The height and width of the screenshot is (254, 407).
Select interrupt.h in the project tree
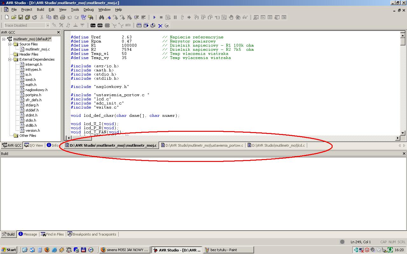34,64
